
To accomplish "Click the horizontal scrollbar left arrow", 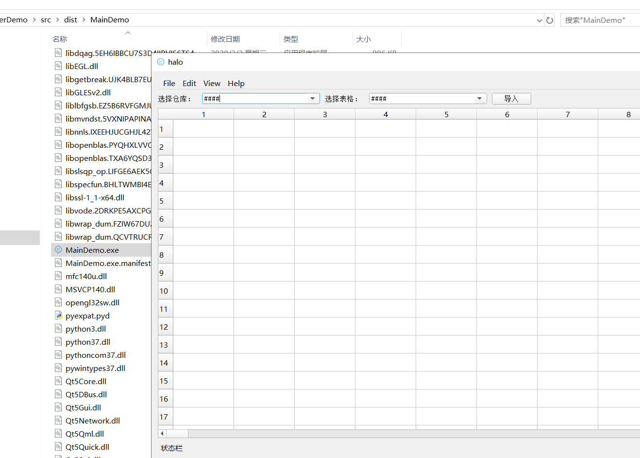I will point(162,433).
